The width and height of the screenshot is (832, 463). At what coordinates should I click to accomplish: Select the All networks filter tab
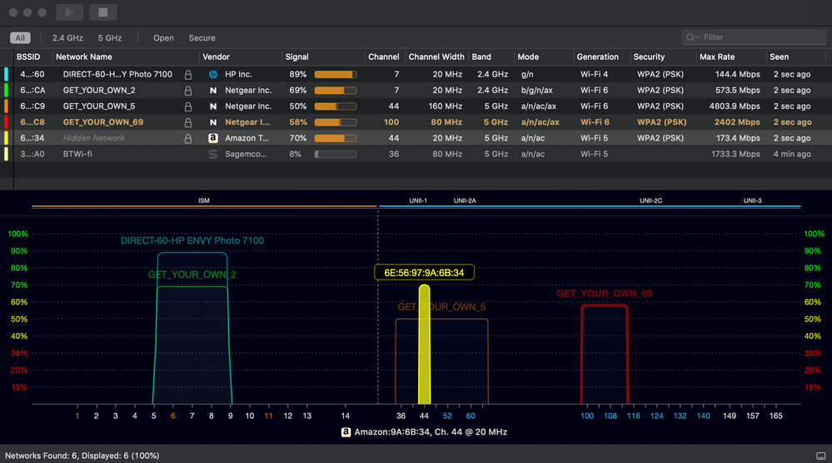tap(21, 38)
